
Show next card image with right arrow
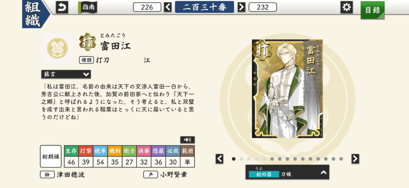[355, 159]
